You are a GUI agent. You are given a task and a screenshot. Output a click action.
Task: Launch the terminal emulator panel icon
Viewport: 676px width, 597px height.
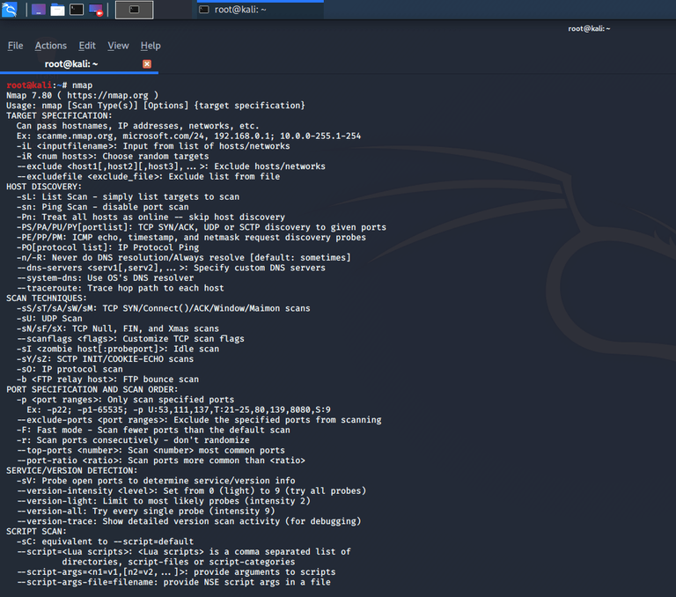tap(77, 10)
